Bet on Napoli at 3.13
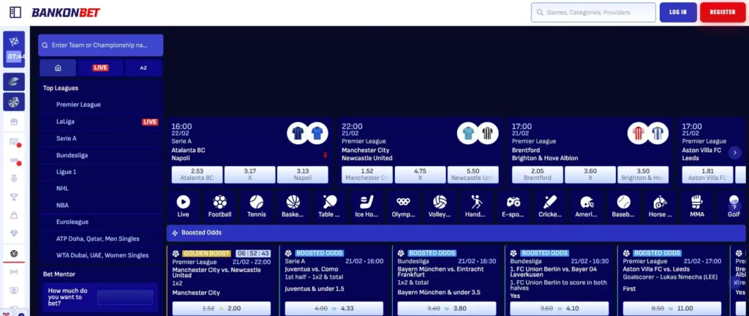 [x=302, y=175]
